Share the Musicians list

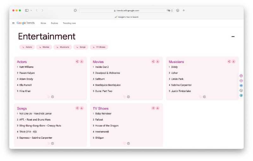[x=229, y=61]
